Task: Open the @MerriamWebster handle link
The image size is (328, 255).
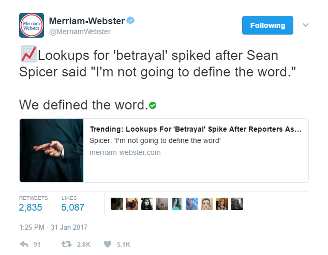Action: 80,31
